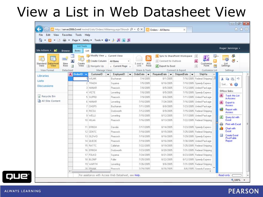Click Connect to Outlook

point(168,61)
